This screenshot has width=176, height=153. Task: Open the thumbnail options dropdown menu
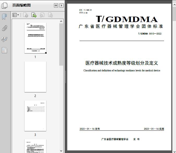[16, 15]
